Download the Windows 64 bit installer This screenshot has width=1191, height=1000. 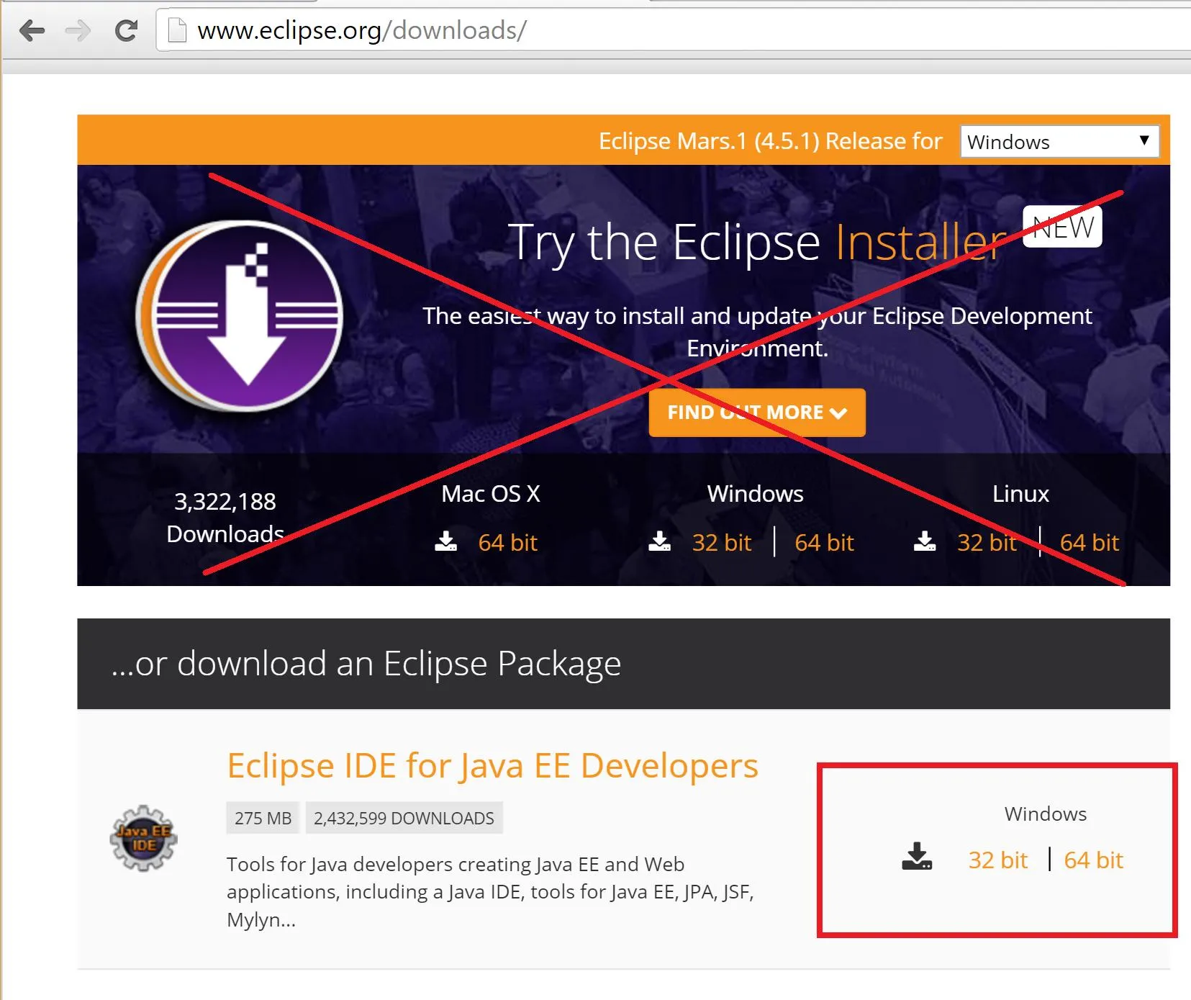click(824, 542)
